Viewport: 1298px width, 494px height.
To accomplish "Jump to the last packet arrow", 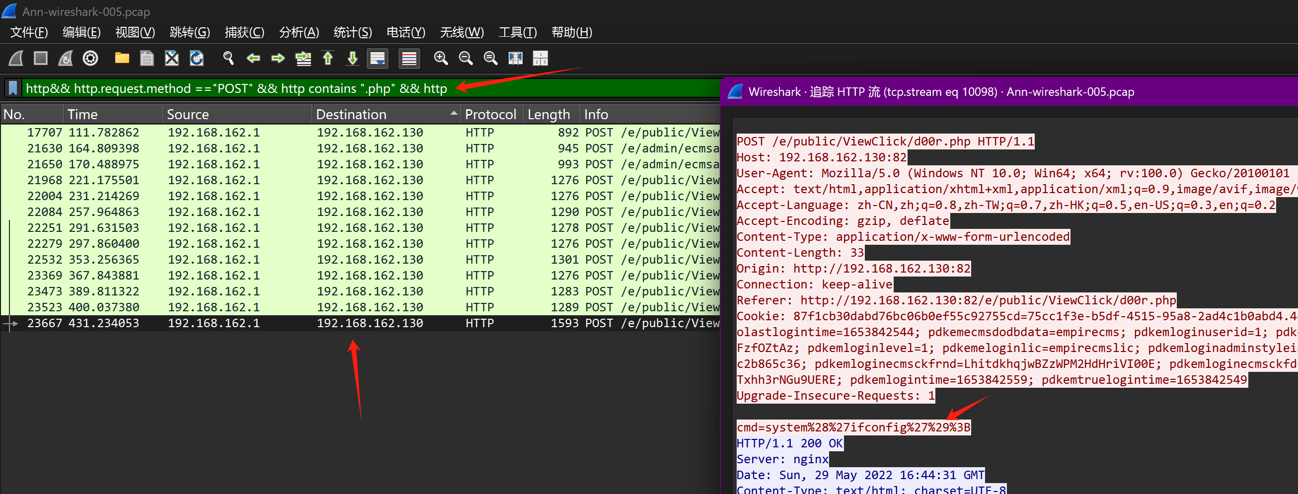I will [x=353, y=59].
